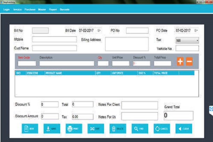Click the Discount Amount field
This screenshot has width=213, height=142.
point(50,116)
